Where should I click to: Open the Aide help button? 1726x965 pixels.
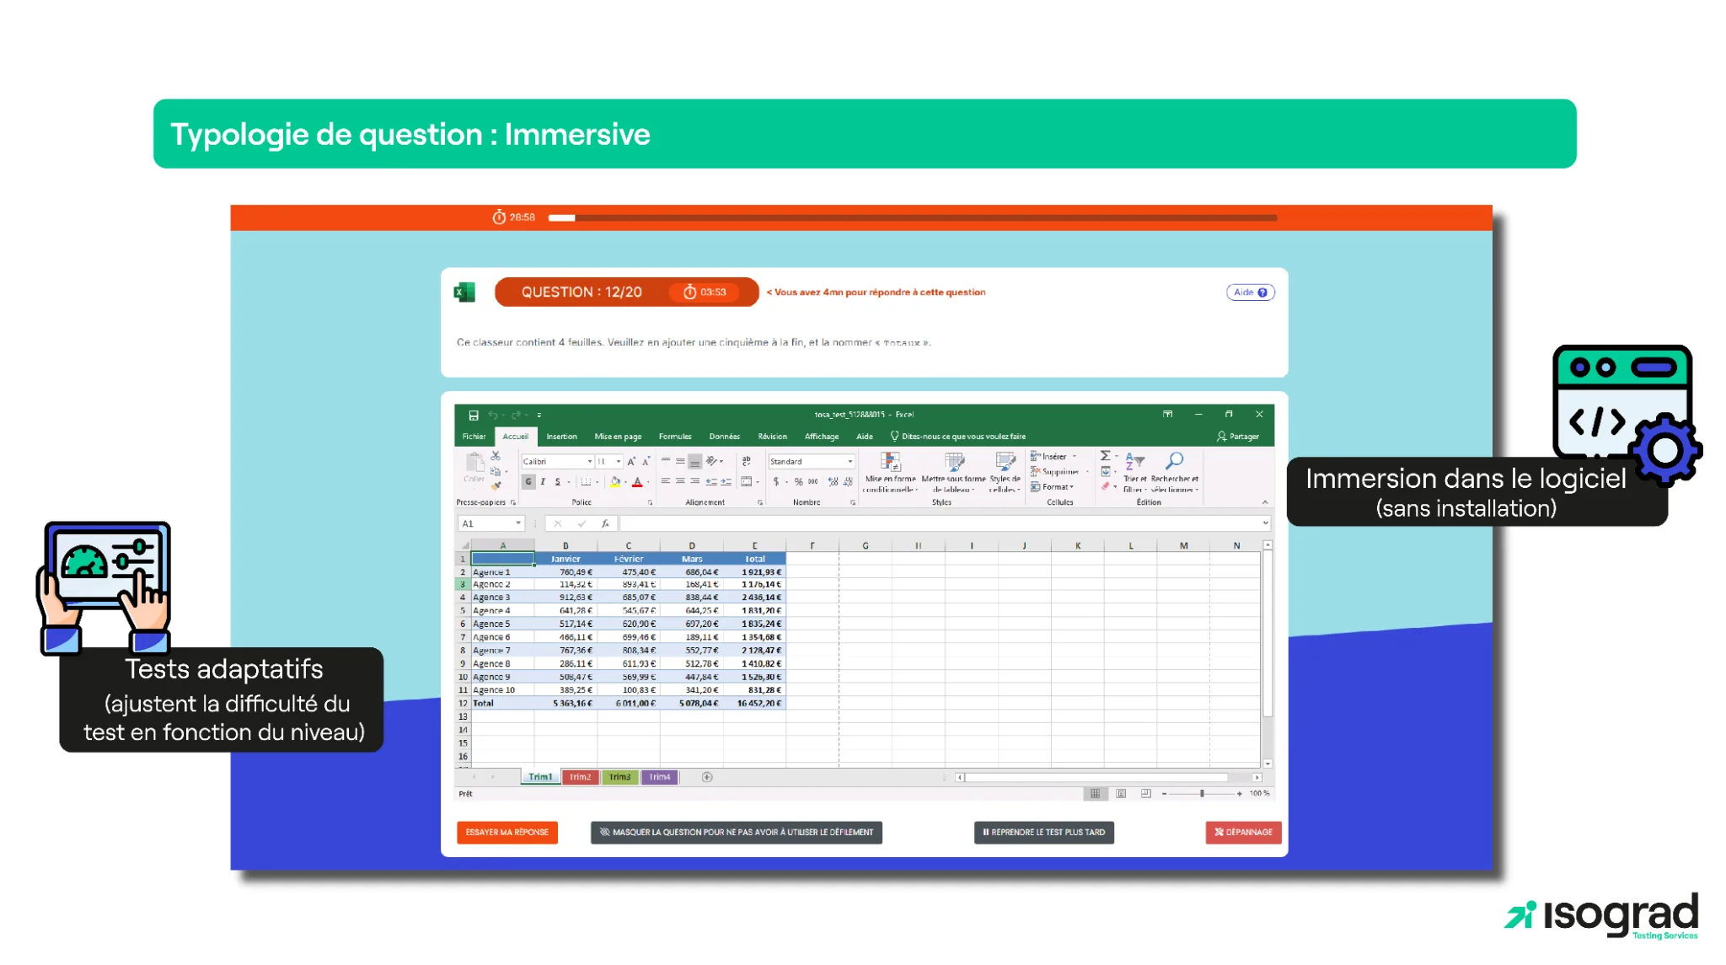click(x=1251, y=292)
